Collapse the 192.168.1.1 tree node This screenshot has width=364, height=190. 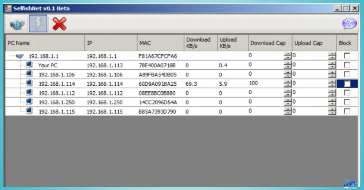point(11,56)
